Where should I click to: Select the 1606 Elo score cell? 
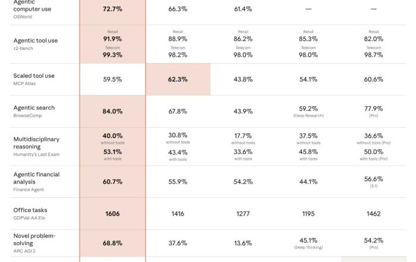(112, 214)
